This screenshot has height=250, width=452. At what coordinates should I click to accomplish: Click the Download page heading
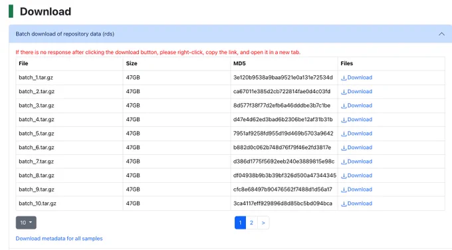click(x=45, y=11)
